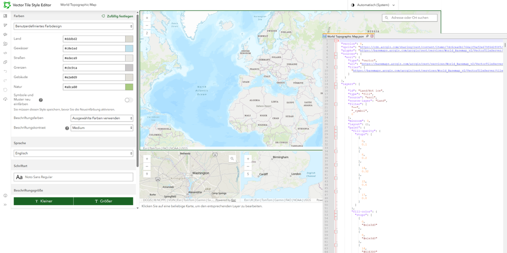
Task: Click the Land hex input #dddbd2
Action: coord(94,39)
